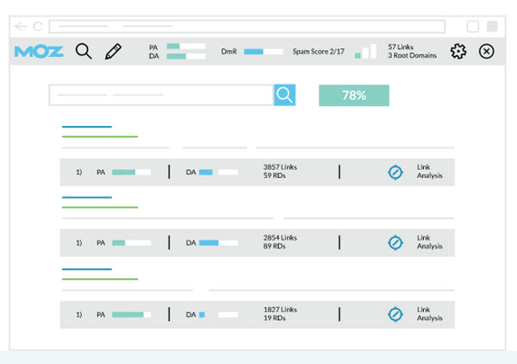
Task: Click the 78% green button
Action: (353, 95)
